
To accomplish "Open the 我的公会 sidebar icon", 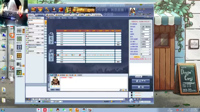I will coord(19,39).
